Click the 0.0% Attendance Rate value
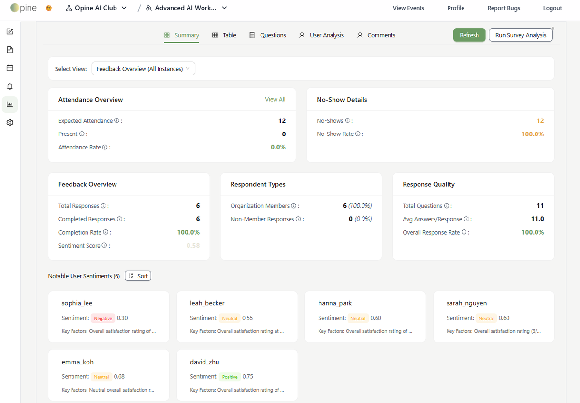This screenshot has width=580, height=403. (278, 147)
